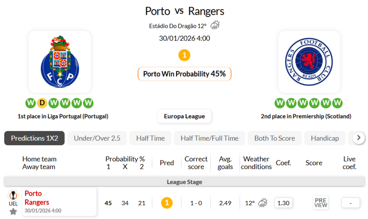The image size is (368, 219).
Task: Click the FC Porto club crest
Action: (x=60, y=61)
